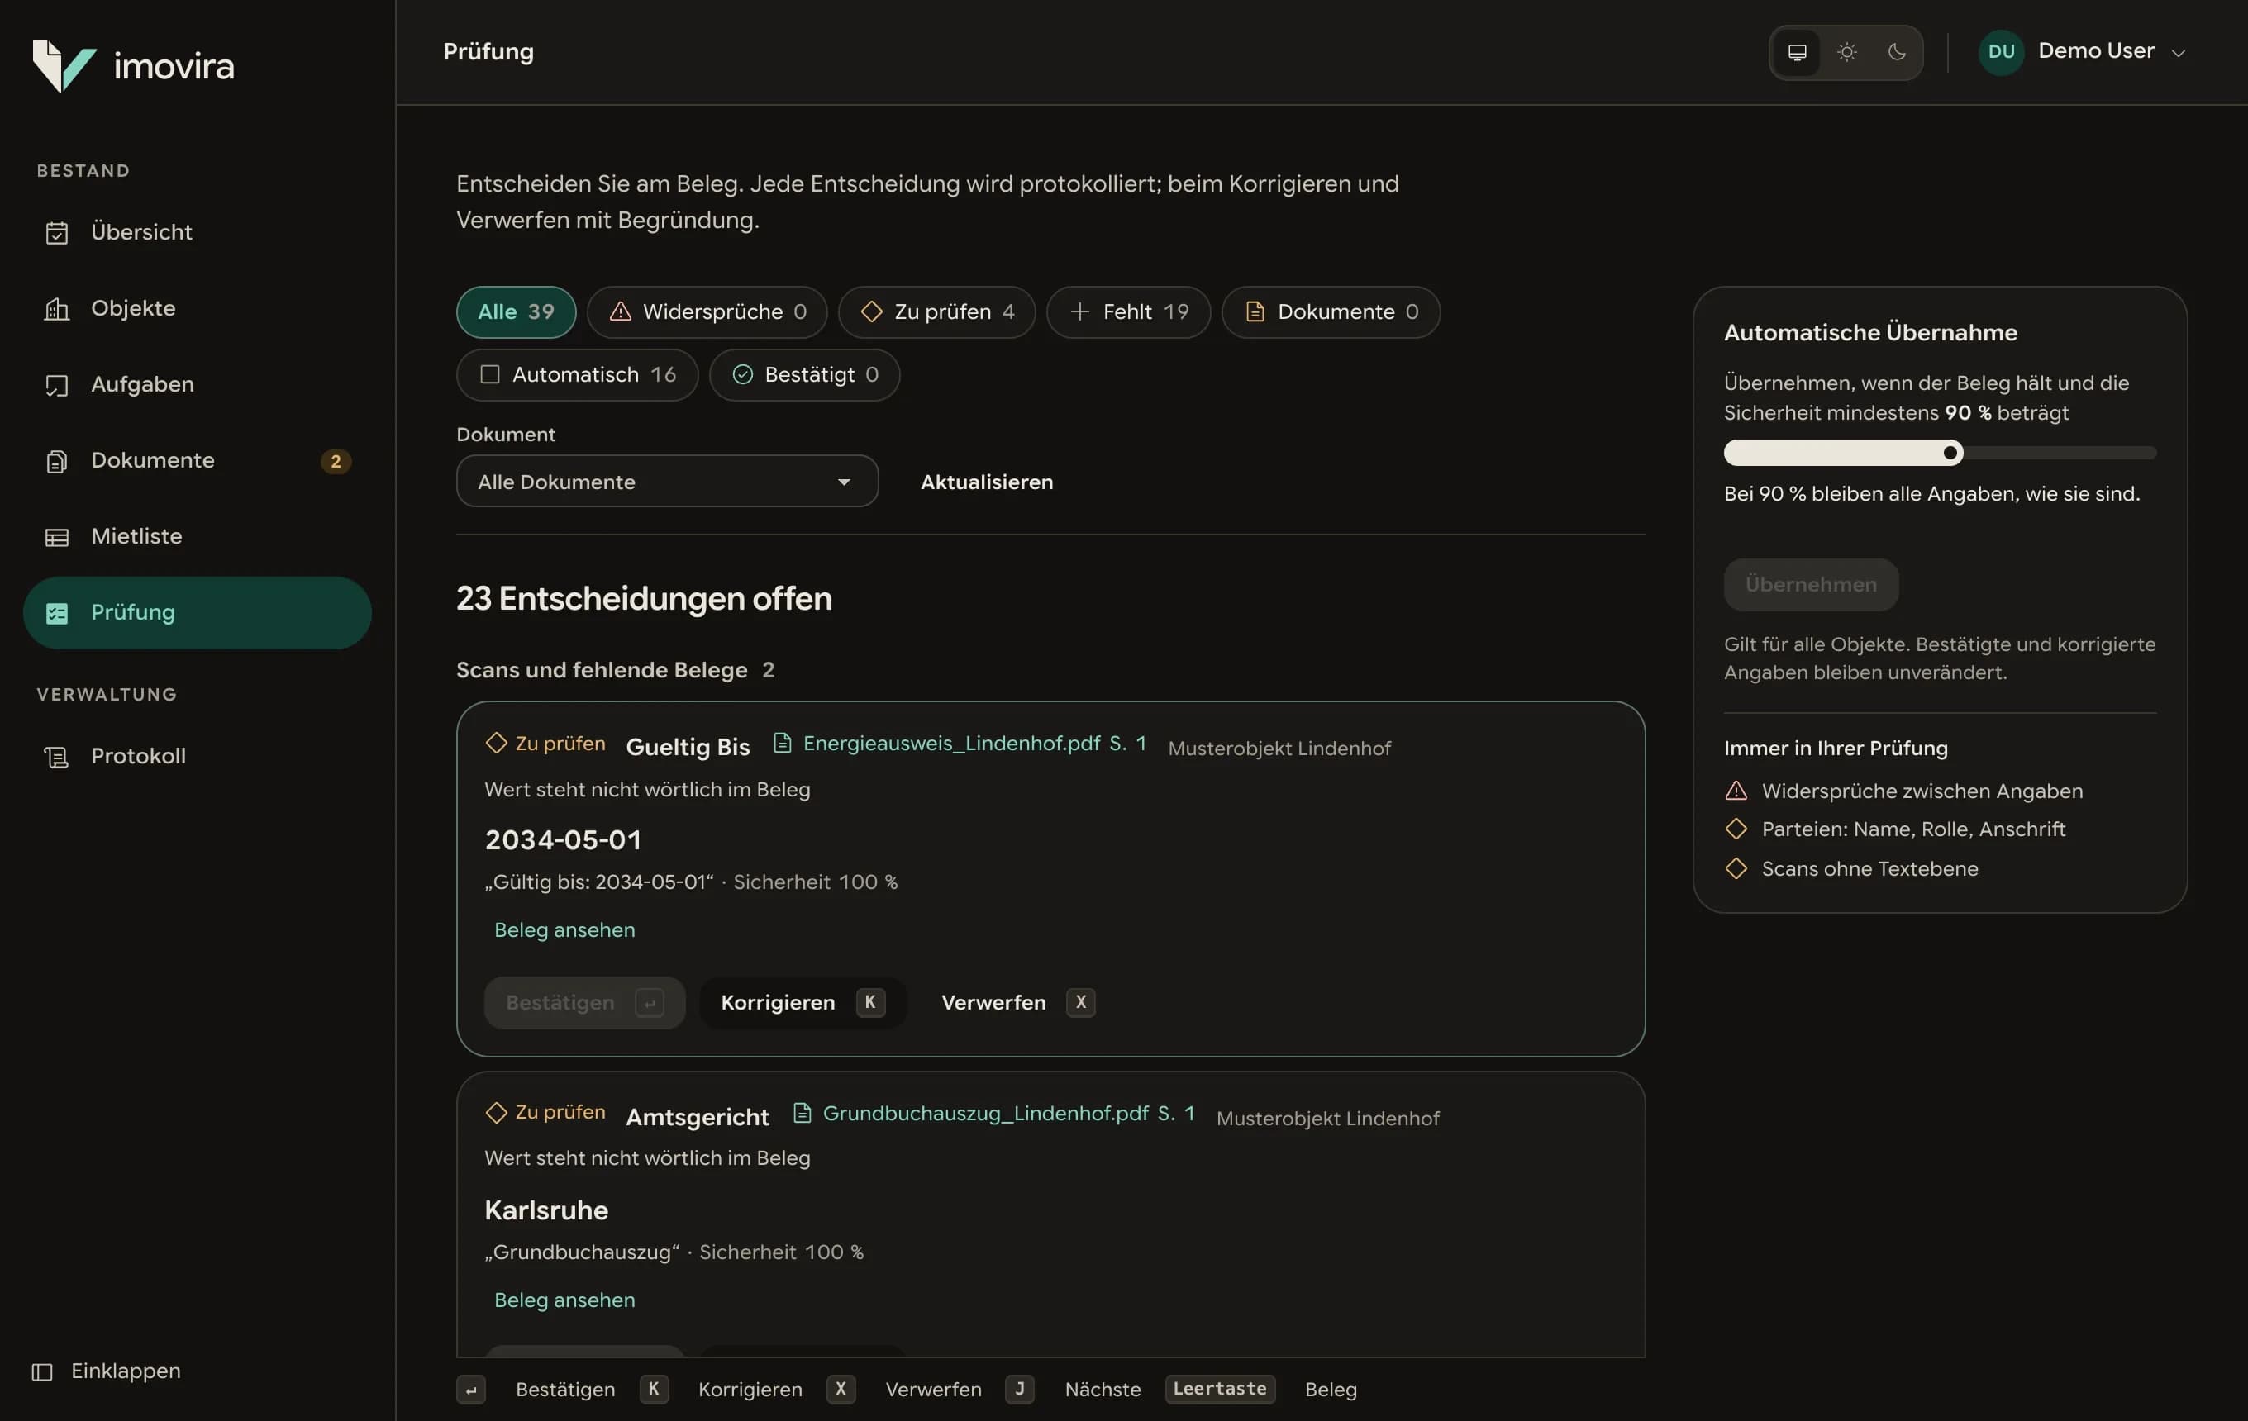Click the Aktualisieren button
This screenshot has width=2248, height=1421.
tap(987, 482)
